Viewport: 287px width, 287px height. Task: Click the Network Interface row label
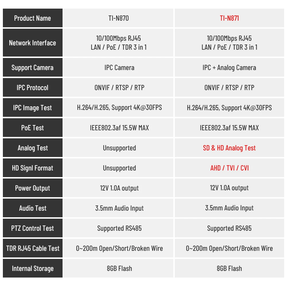coord(32,43)
